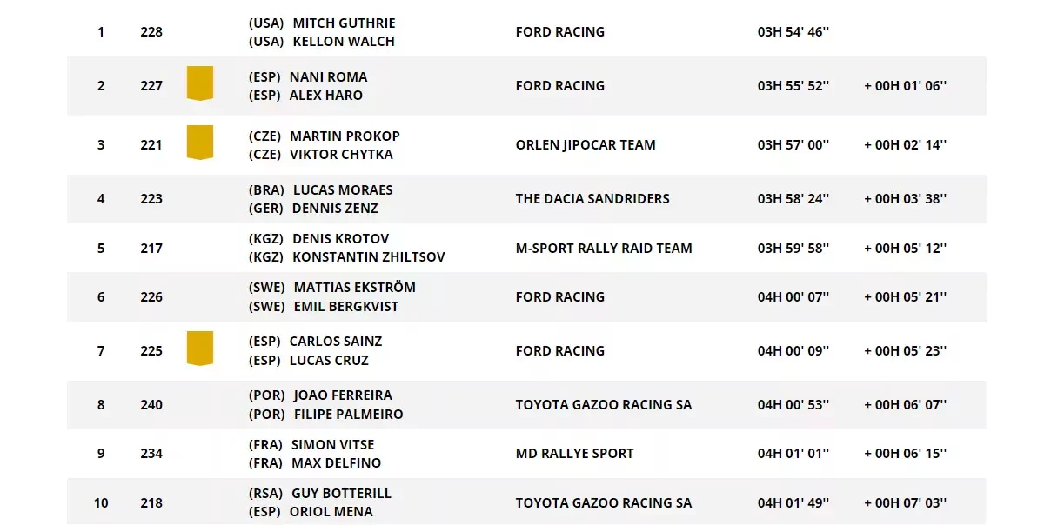Select The Dacia Sandriders team

point(592,198)
